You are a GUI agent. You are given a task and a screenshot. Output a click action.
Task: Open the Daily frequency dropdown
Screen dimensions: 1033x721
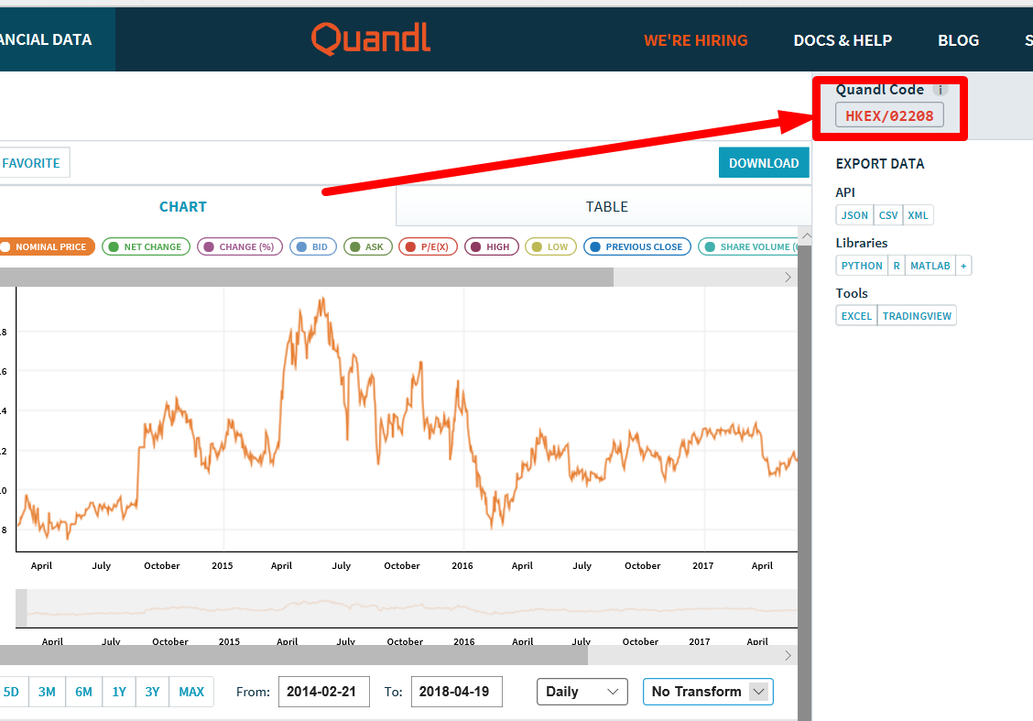(582, 692)
